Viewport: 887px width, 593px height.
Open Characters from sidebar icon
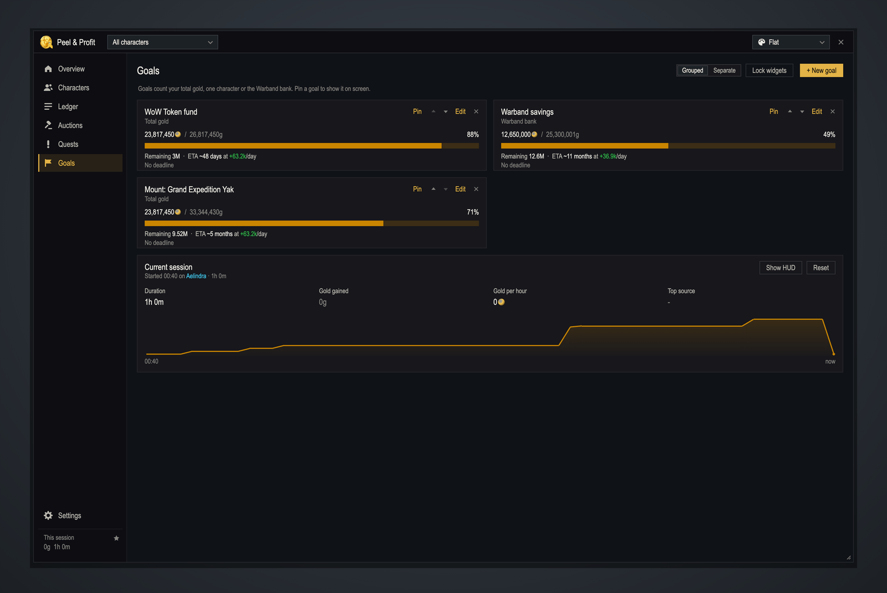[x=48, y=88]
